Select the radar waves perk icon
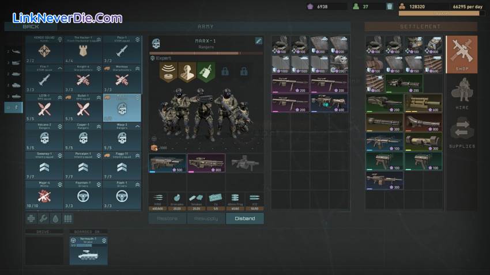490x275 pixels. point(168,71)
